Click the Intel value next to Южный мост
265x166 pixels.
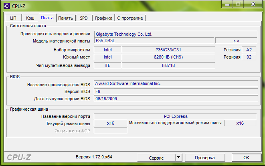tap(108, 57)
